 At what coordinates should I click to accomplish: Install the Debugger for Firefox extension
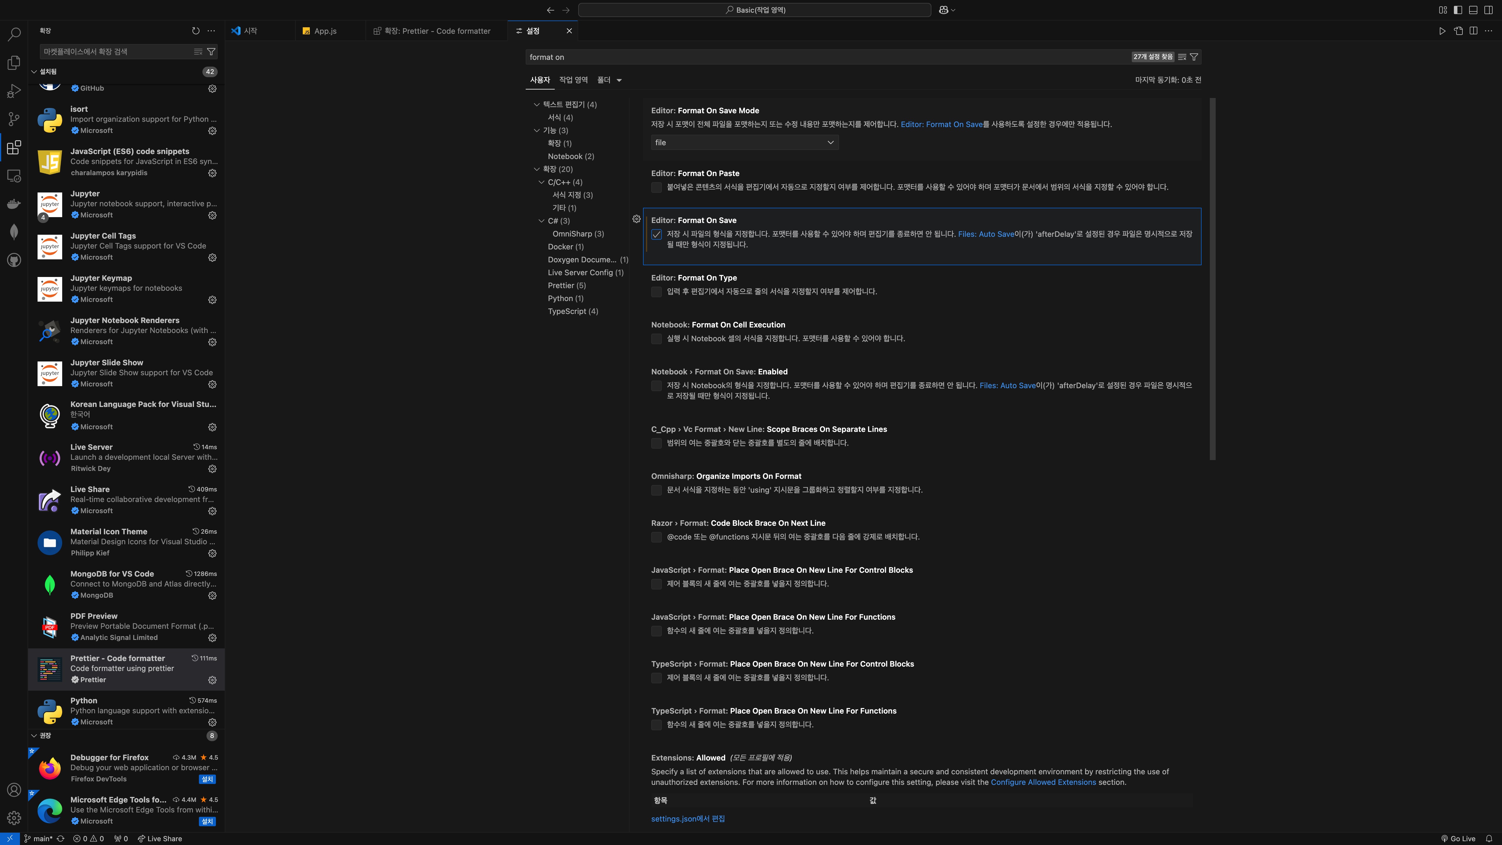(x=208, y=779)
